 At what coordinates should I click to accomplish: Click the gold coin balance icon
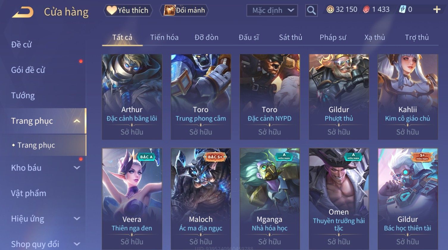coord(330,10)
